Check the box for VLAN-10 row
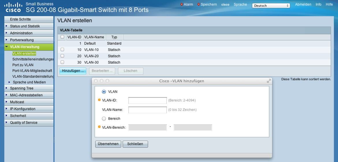This screenshot has height=162, width=338. click(x=62, y=49)
